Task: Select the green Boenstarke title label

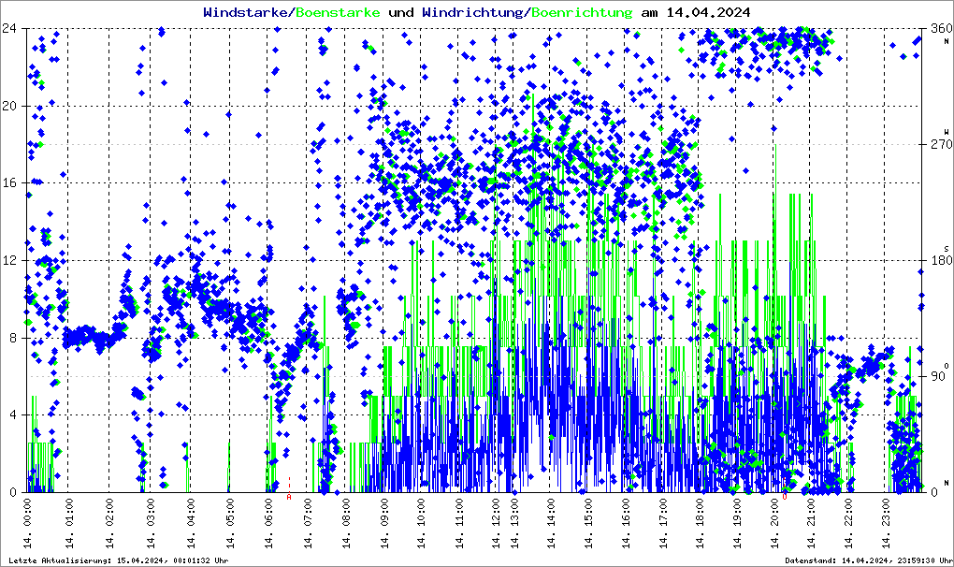Action: [338, 12]
